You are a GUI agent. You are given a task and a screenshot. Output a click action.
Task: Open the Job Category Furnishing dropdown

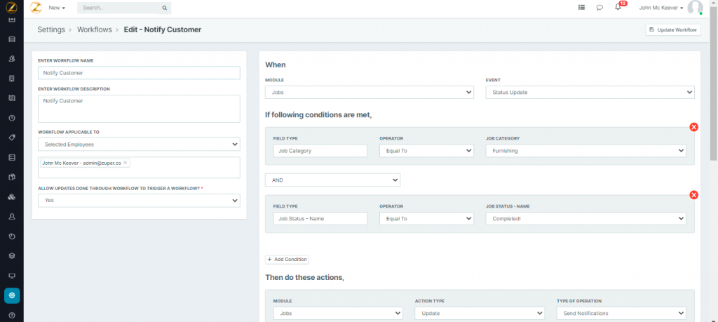(585, 151)
